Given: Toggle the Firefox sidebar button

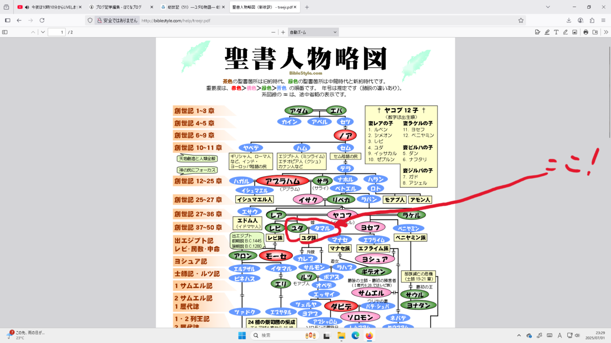Looking at the screenshot, I should [x=8, y=20].
